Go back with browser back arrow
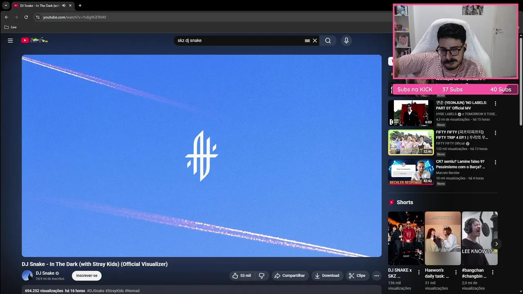 pos(7,17)
